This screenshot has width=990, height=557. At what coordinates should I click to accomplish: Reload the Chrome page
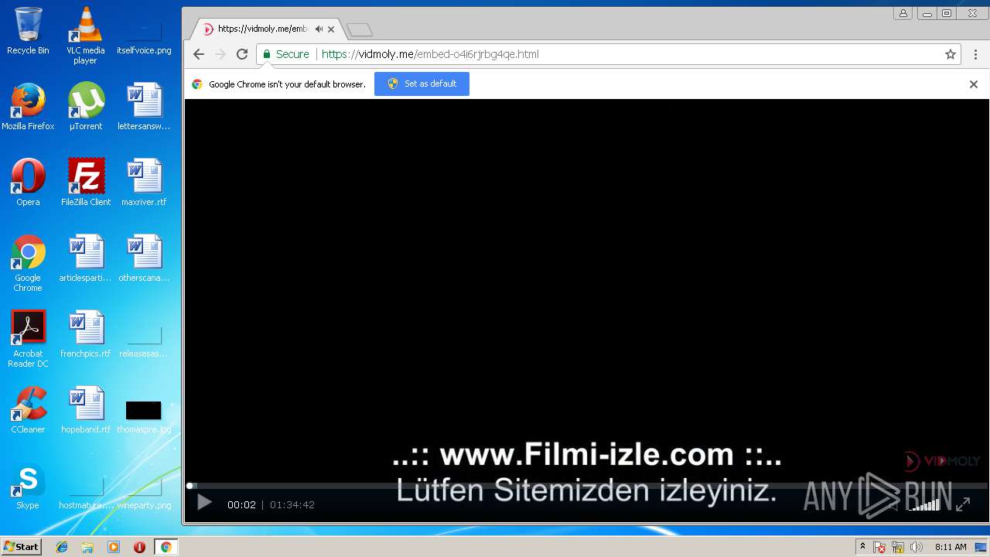(x=242, y=54)
